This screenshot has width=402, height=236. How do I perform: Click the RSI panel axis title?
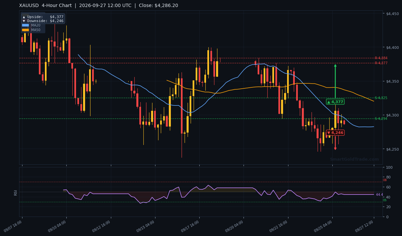[15, 192]
